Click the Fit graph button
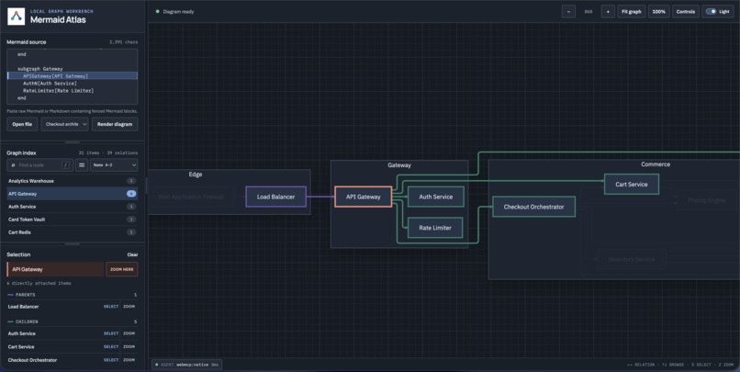The height and width of the screenshot is (372, 740). coord(632,12)
